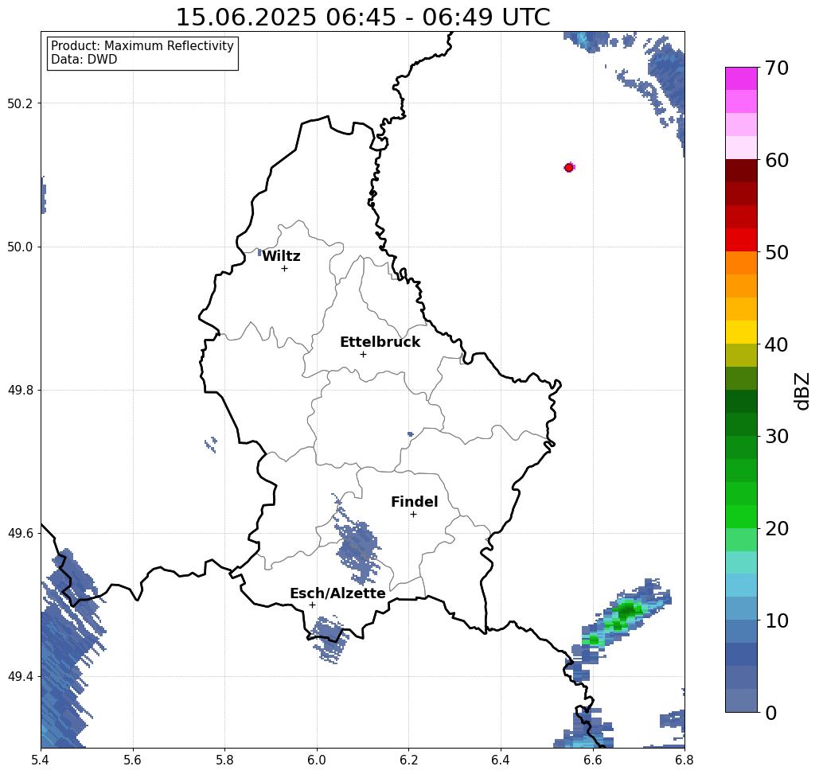Click the red circular marker with magenta outline
The height and width of the screenshot is (774, 819).
(x=569, y=168)
